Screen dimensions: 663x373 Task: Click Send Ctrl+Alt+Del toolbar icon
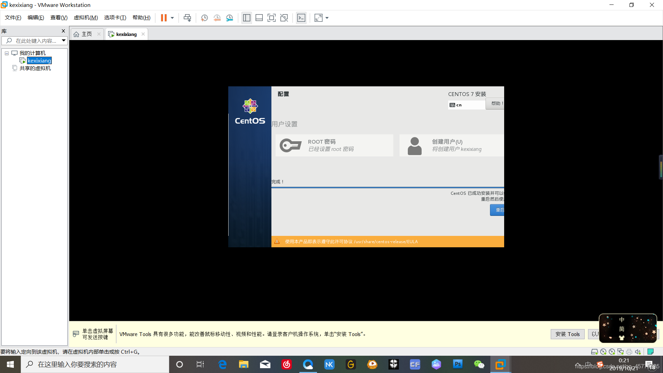tap(187, 18)
